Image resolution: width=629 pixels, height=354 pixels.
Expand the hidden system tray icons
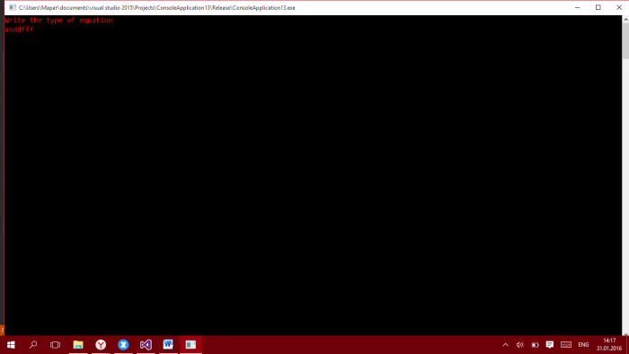click(505, 345)
